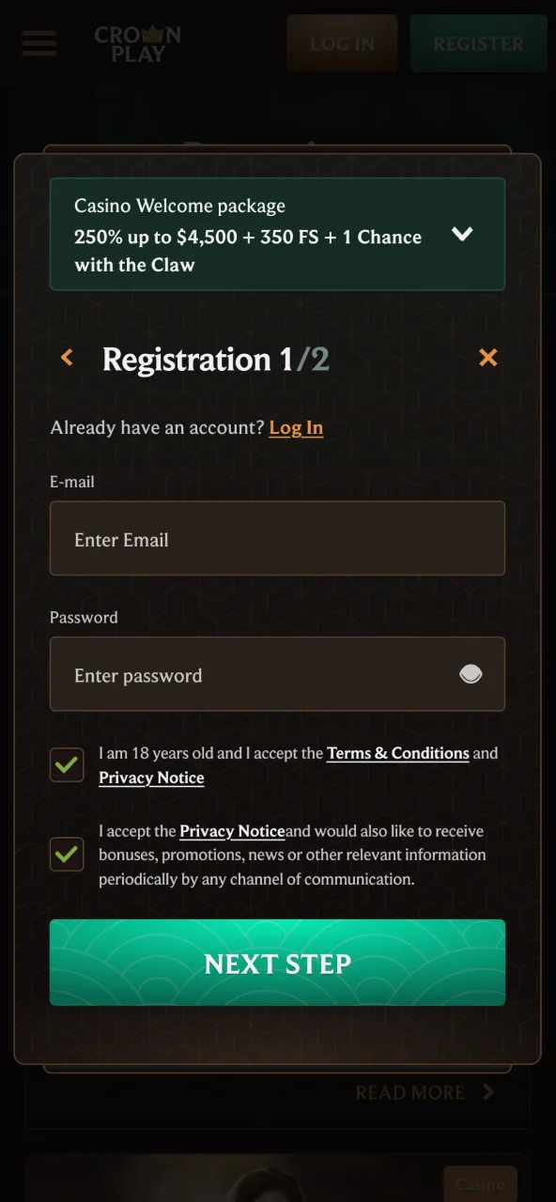Select the REGISTER header option
This screenshot has height=1202, width=556.
[x=479, y=43]
